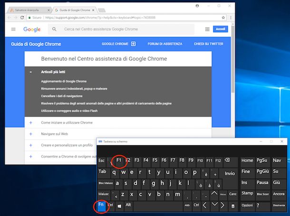Expand Creare e personalizzare un profilo
Screen dimensions: 290x216
coord(31,145)
